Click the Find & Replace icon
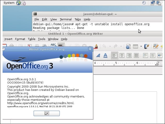Viewport: 165px width, 124px height. [x=156, y=46]
